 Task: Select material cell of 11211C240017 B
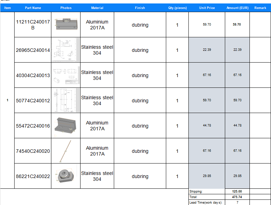97,25
